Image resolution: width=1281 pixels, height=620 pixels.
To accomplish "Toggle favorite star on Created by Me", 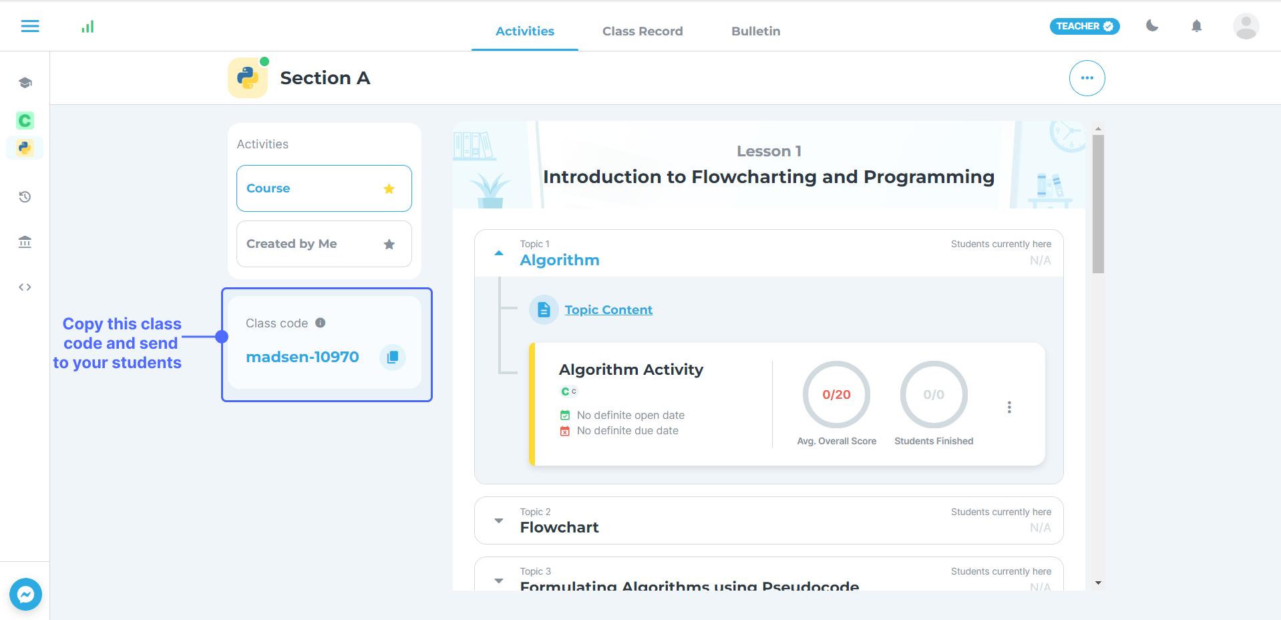I will pos(389,245).
